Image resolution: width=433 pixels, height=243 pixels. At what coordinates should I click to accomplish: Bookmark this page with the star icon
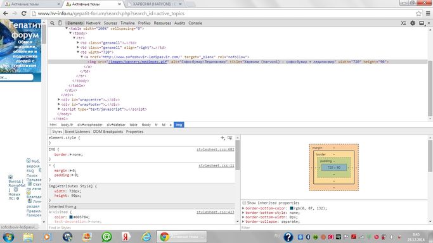pyautogui.click(x=418, y=13)
